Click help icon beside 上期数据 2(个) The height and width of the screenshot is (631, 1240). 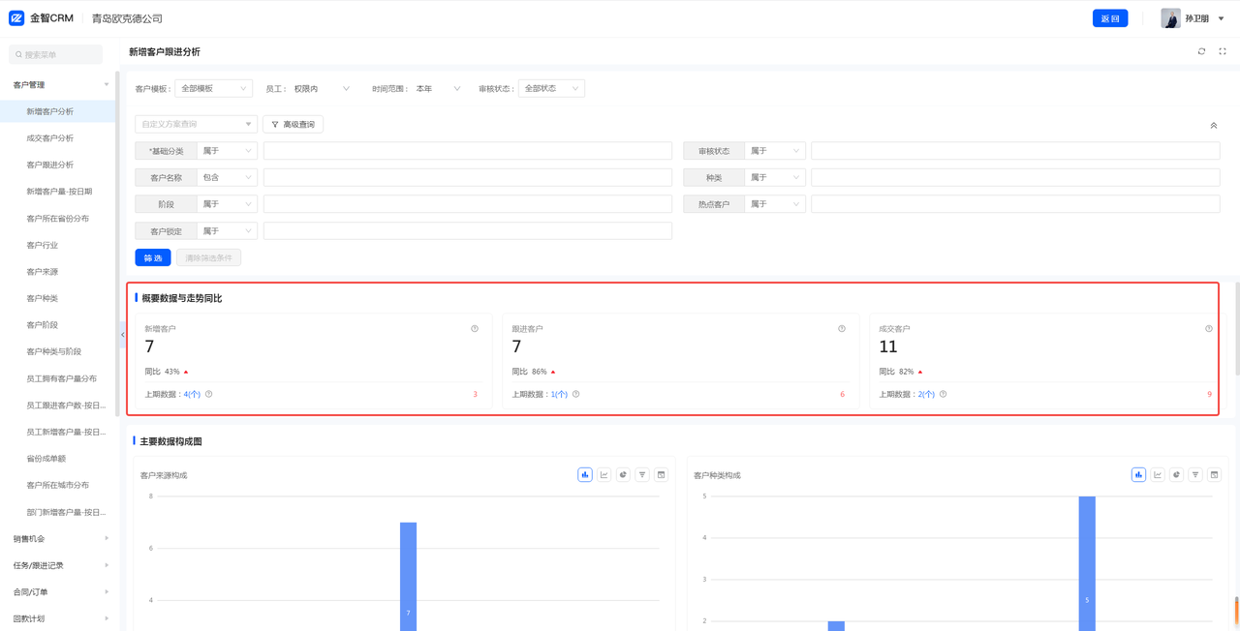944,394
